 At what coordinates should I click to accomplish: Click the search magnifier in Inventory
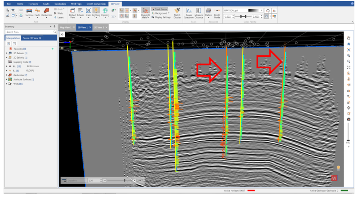pyautogui.click(x=55, y=32)
